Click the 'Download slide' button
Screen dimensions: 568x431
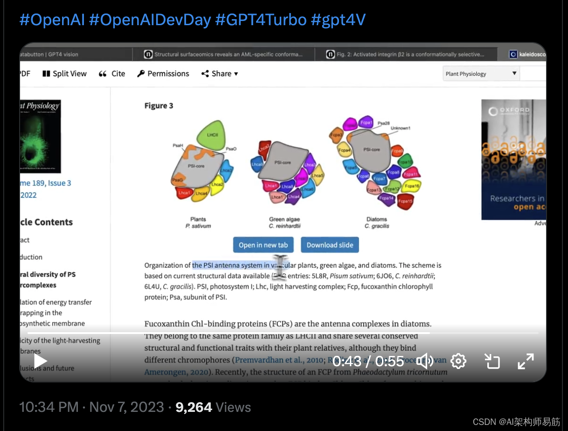(330, 245)
